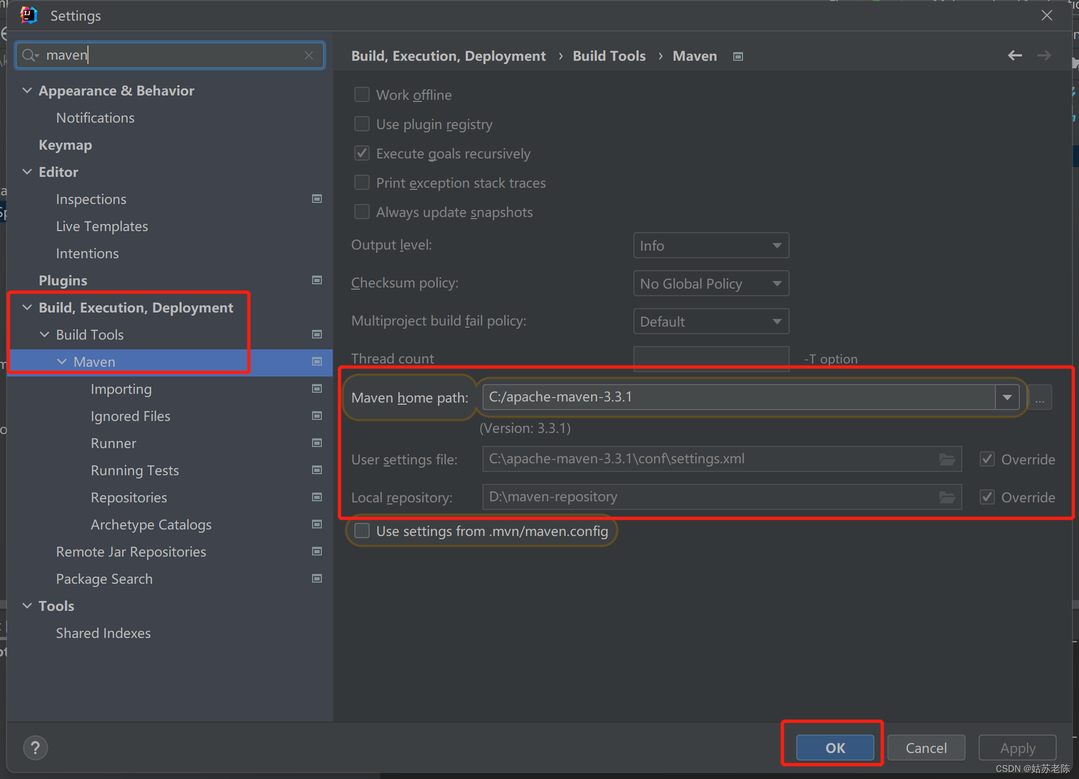
Task: Click the Local repository path field
Action: [722, 497]
